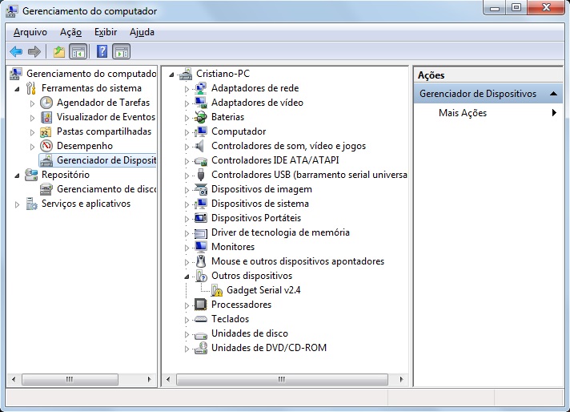Collapse the Gerenciador de Dispositivos actions header
The height and width of the screenshot is (412, 570).
pyautogui.click(x=553, y=94)
